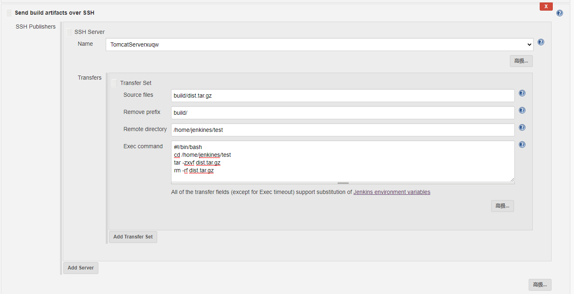Open the SSH Server Name dropdown
This screenshot has height=294, width=574.
click(319, 45)
